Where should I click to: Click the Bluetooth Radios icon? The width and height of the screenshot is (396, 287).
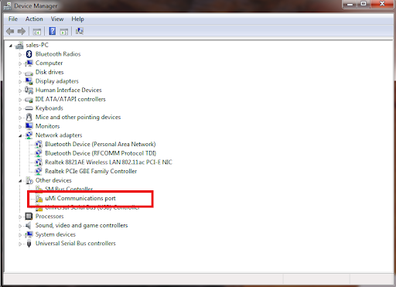point(29,54)
